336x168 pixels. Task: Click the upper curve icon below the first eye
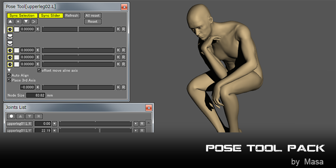point(10,36)
